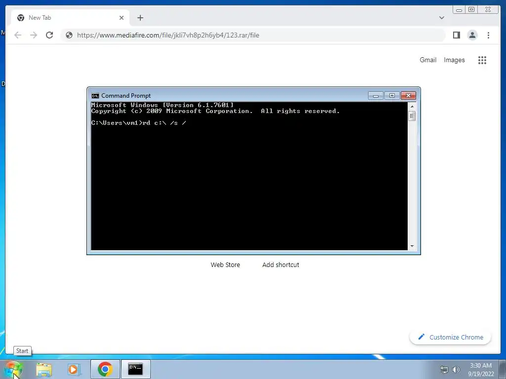Click Add shortcut
This screenshot has width=506, height=379.
point(281,265)
